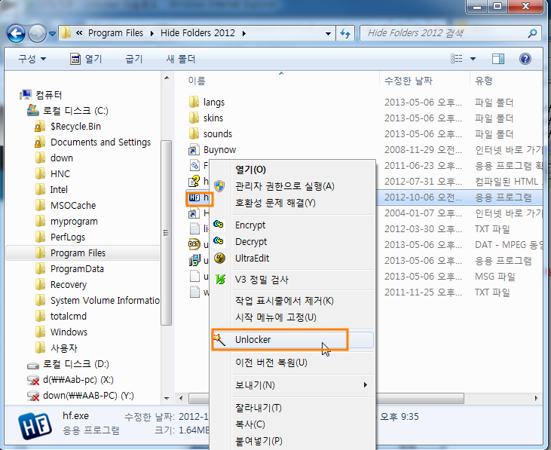The width and height of the screenshot is (551, 450).
Task: Select $Recycle.Bin folder in tree
Action: [x=68, y=127]
